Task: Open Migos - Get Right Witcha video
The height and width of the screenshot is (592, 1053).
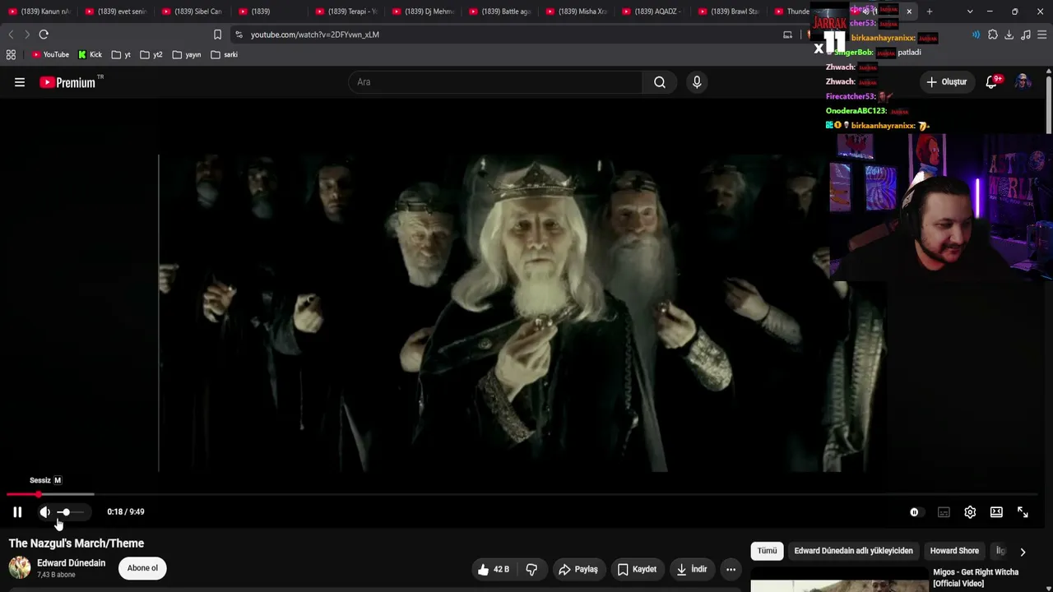Action: point(976,577)
